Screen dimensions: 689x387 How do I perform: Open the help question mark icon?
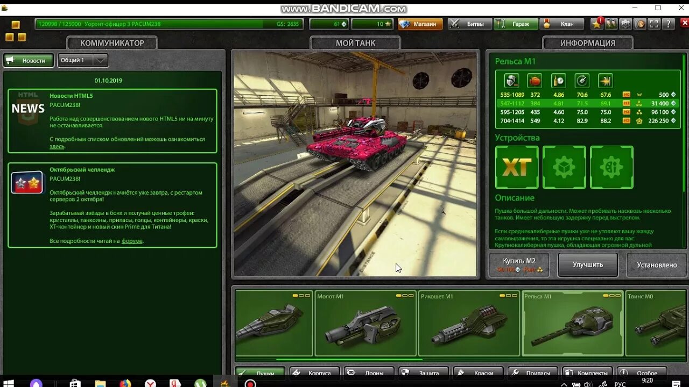tap(669, 24)
